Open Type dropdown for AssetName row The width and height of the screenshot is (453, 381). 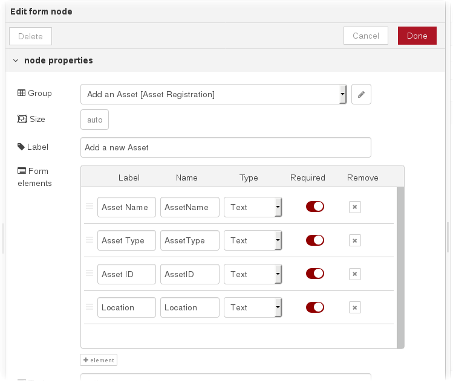coord(252,207)
